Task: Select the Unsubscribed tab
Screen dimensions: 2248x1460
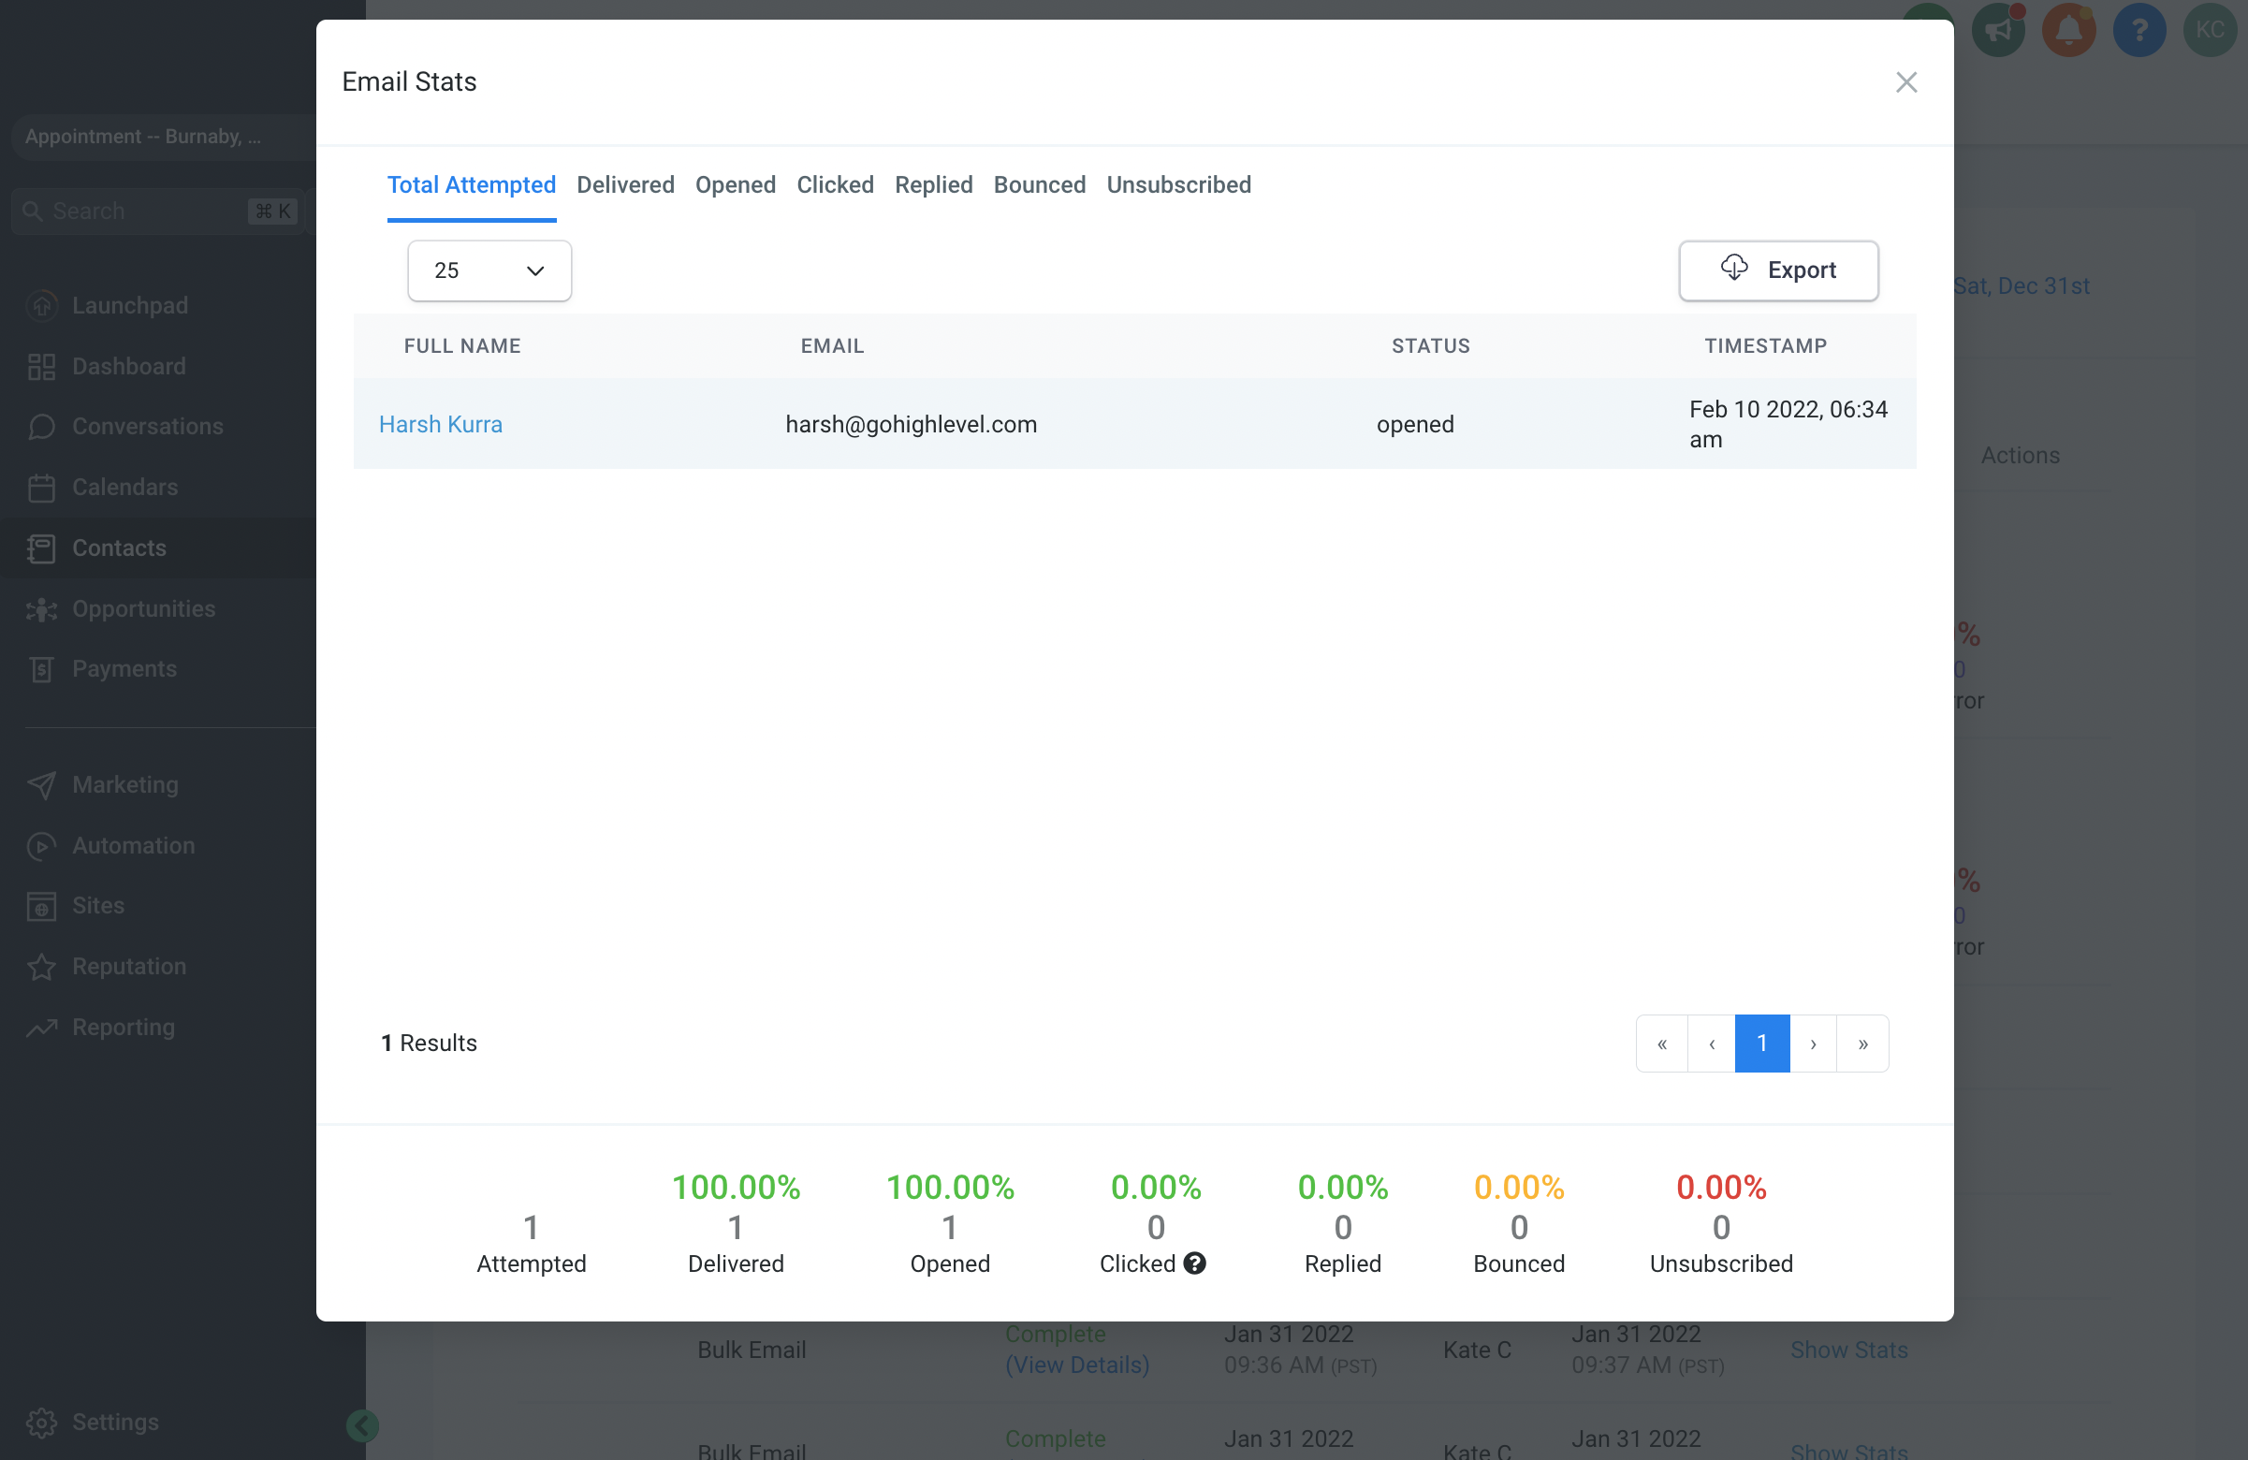Action: 1178,185
